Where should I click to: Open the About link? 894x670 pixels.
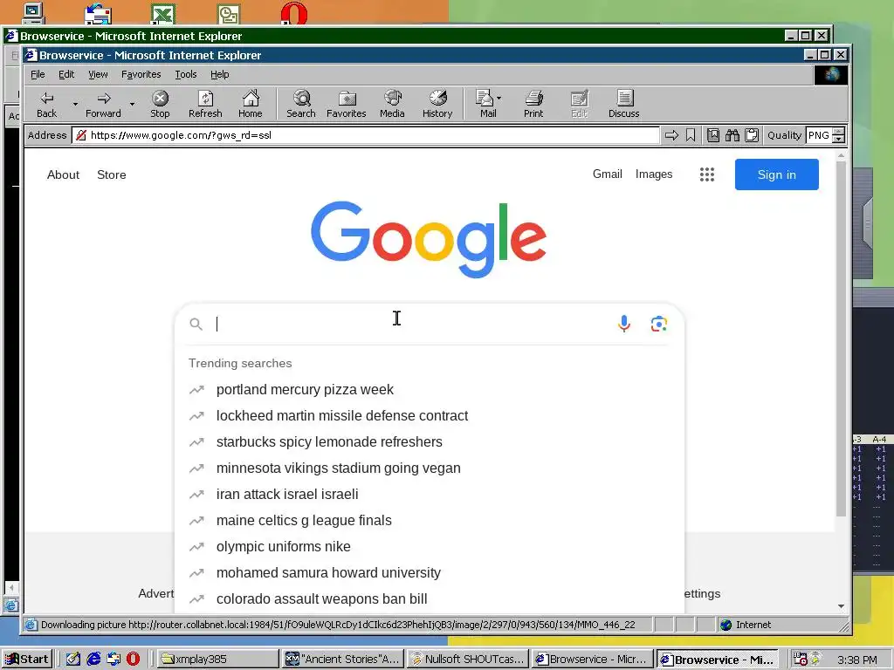(63, 174)
